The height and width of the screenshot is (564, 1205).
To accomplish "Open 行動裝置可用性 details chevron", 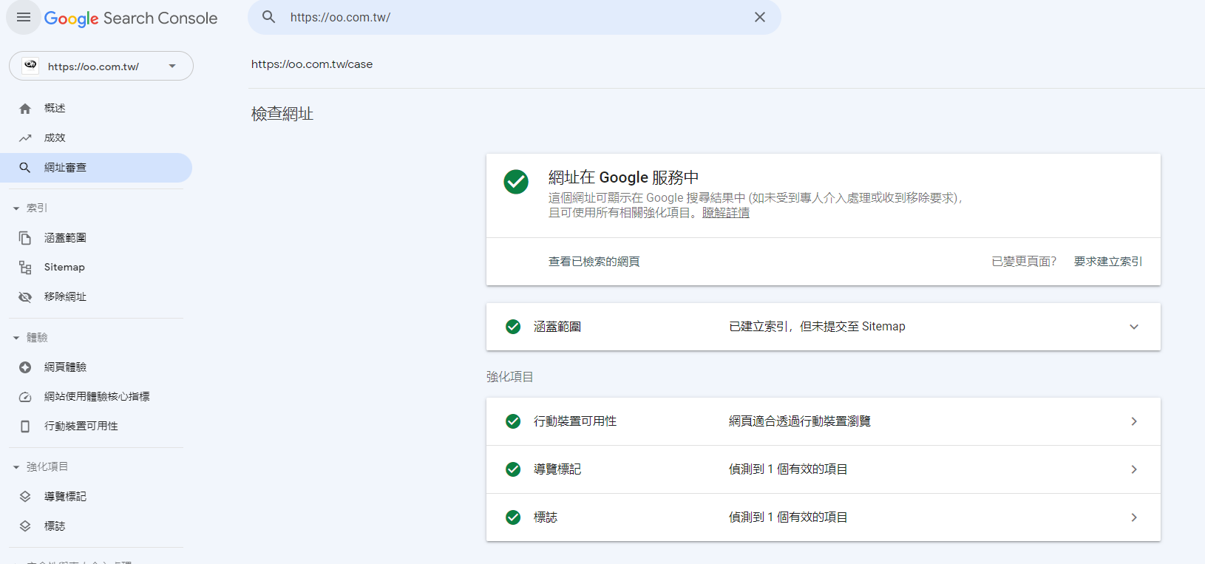I will pyautogui.click(x=1134, y=421).
